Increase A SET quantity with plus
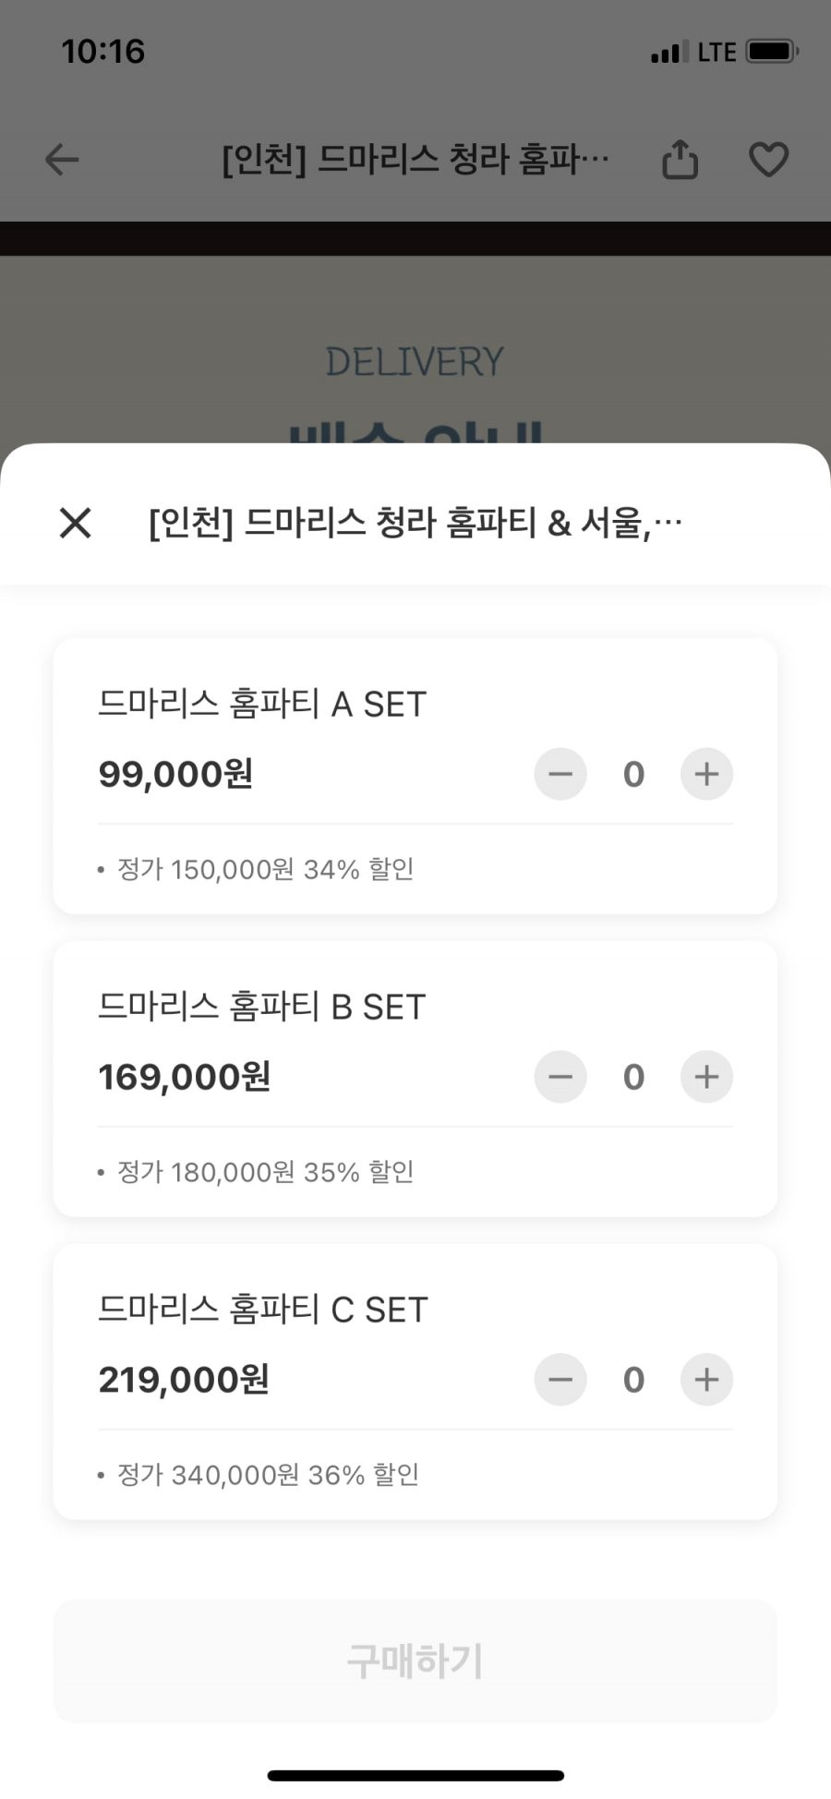The image size is (831, 1799). [706, 774]
